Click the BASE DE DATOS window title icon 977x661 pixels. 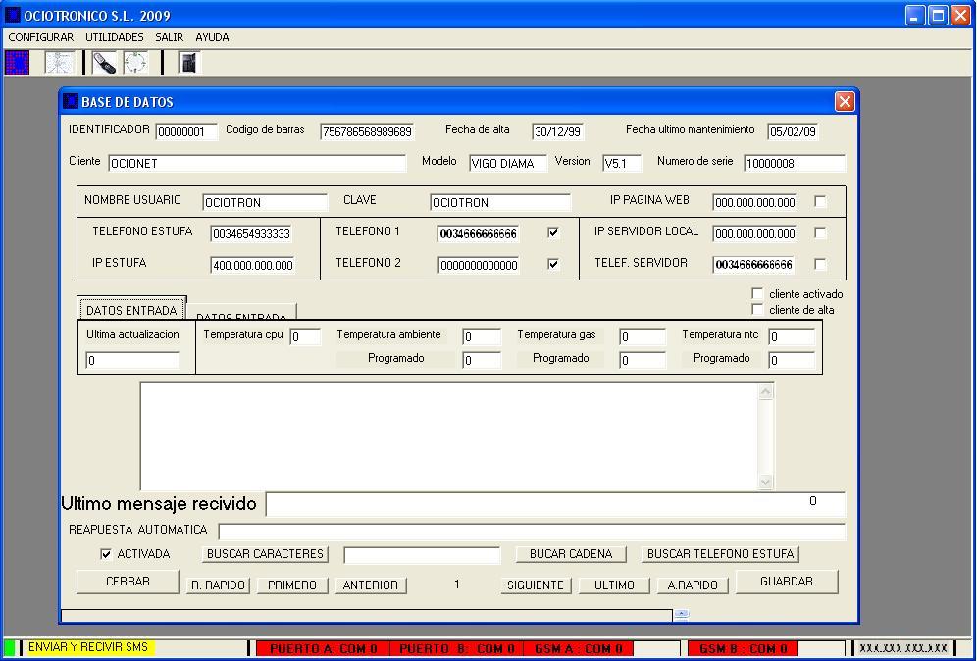(71, 102)
